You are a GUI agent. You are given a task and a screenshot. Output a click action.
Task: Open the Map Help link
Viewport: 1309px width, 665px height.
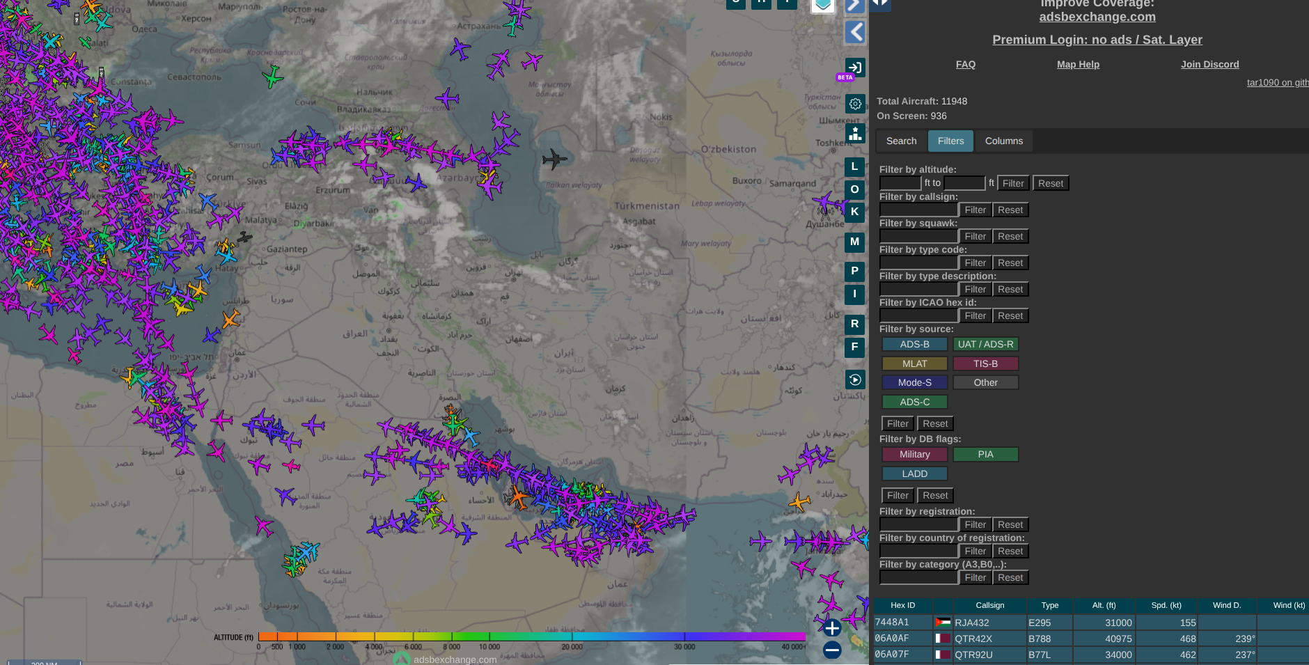tap(1078, 64)
